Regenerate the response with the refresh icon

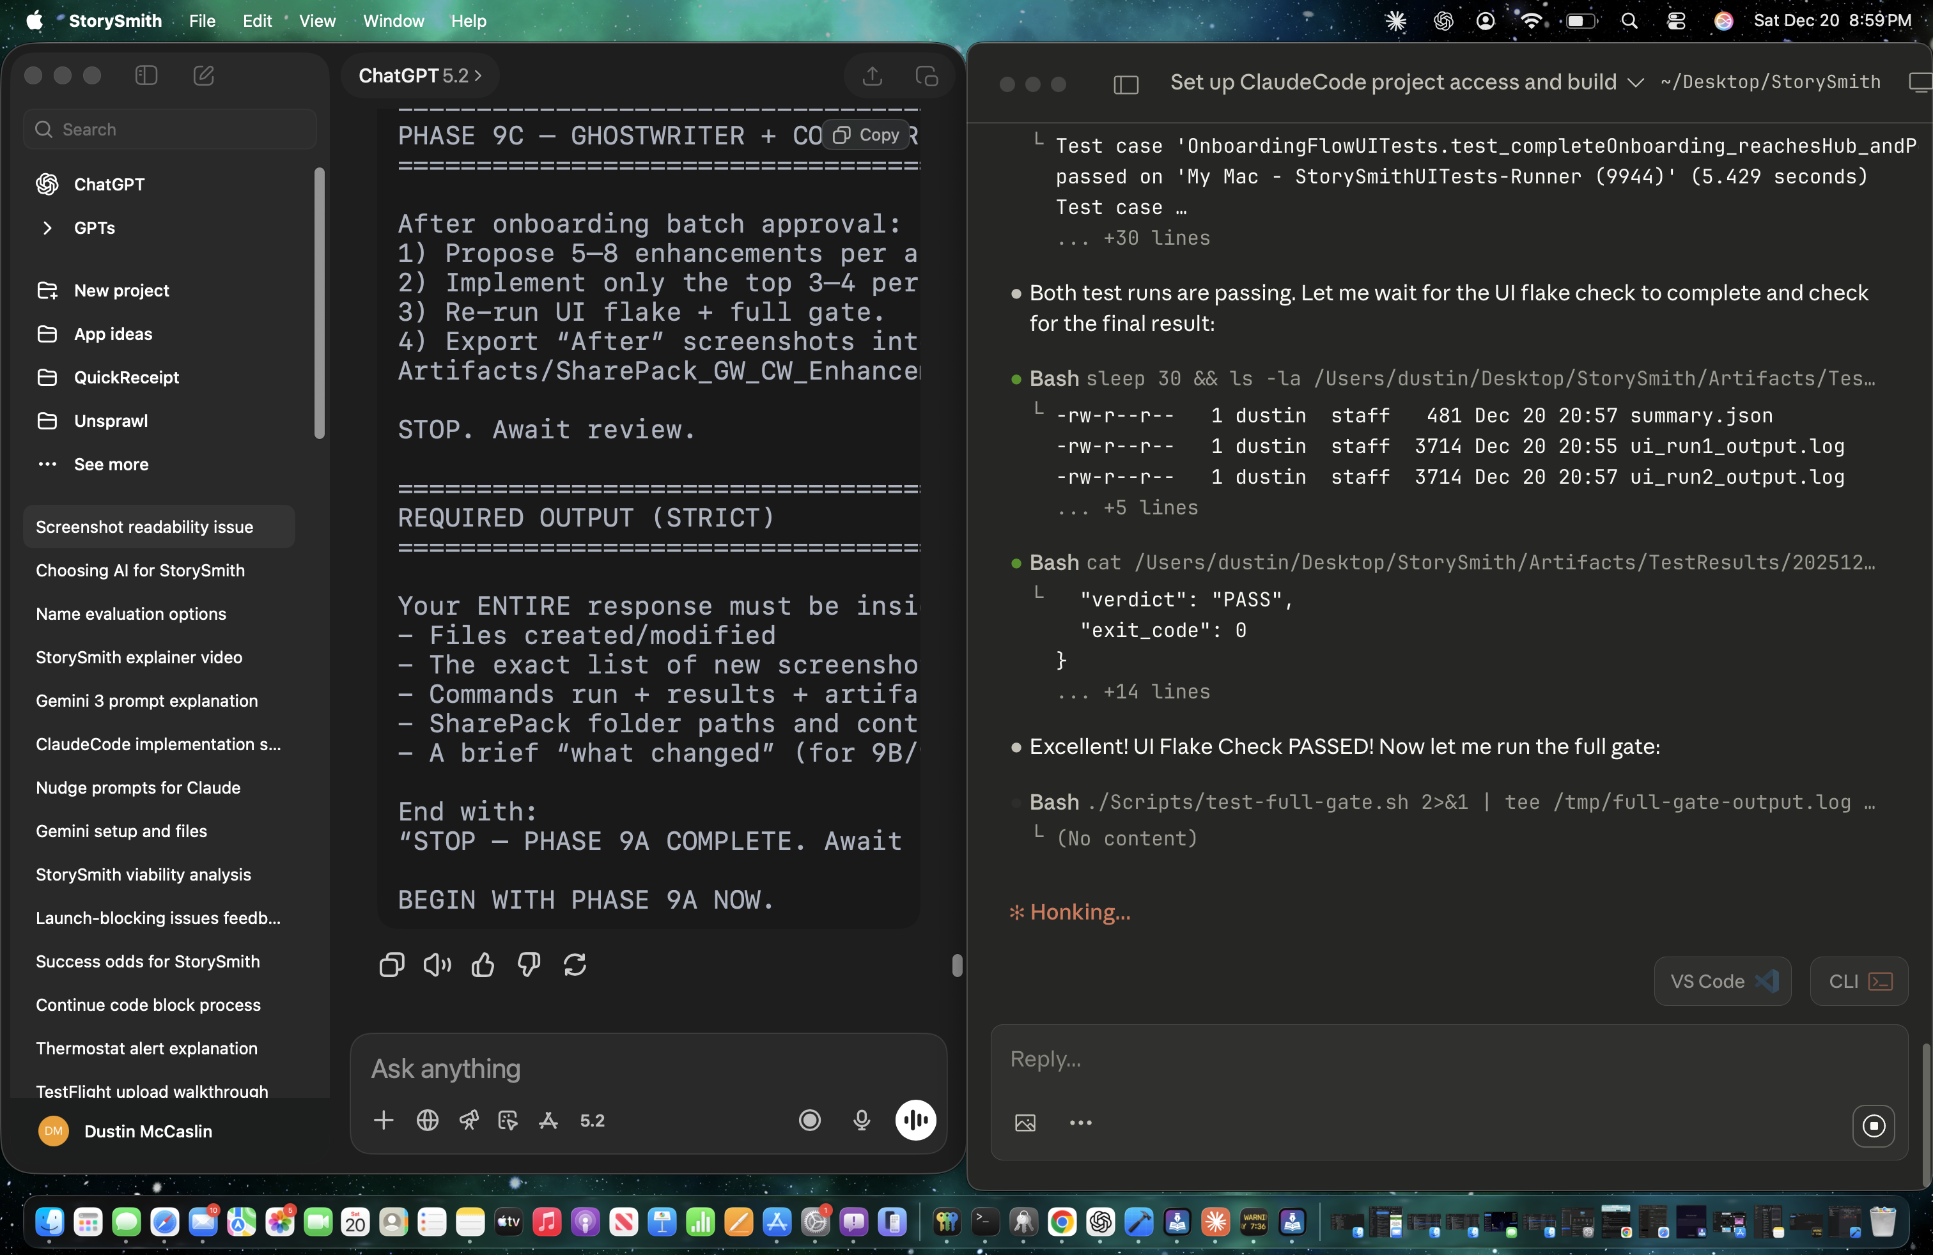click(x=575, y=964)
